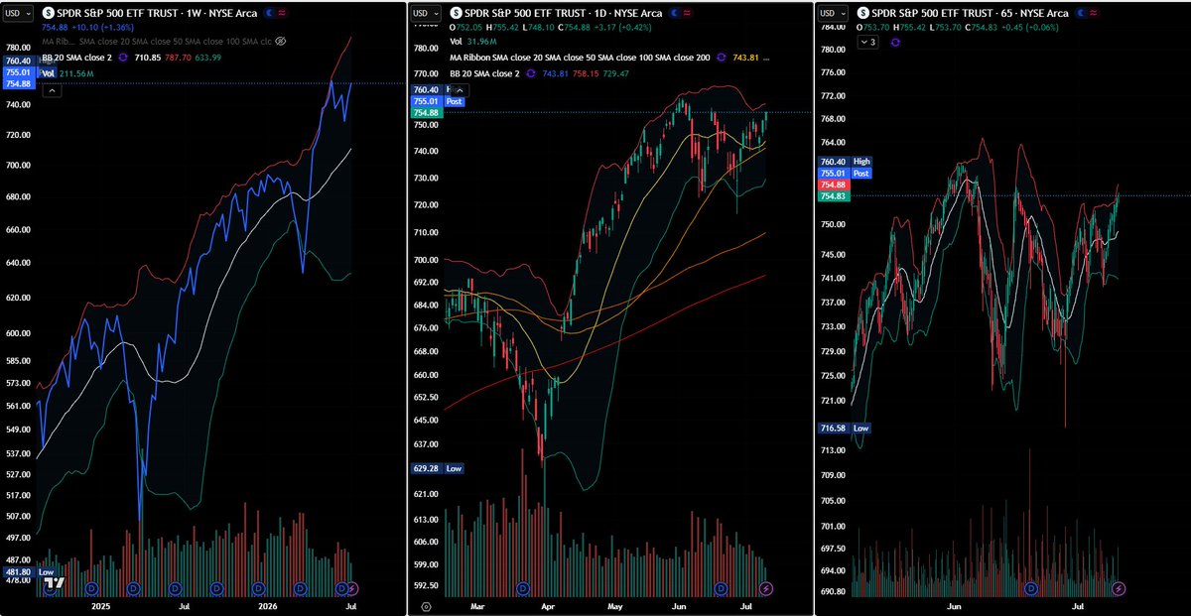Click the TradingView logo on the 1W chart

point(54,582)
